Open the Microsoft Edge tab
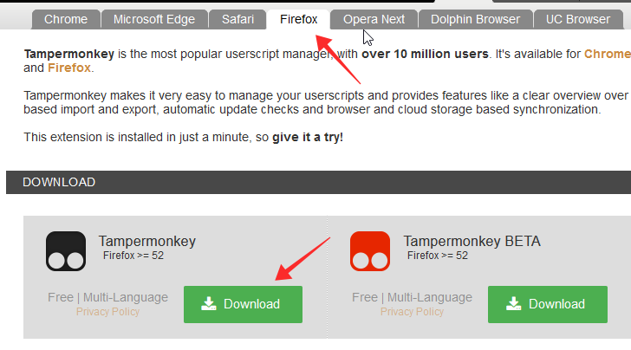This screenshot has height=350, width=631. pyautogui.click(x=154, y=19)
